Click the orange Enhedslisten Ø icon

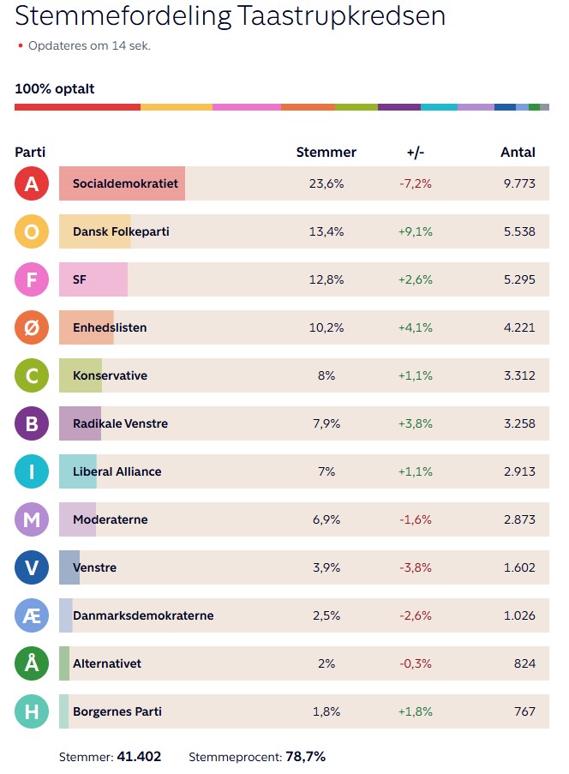[32, 327]
